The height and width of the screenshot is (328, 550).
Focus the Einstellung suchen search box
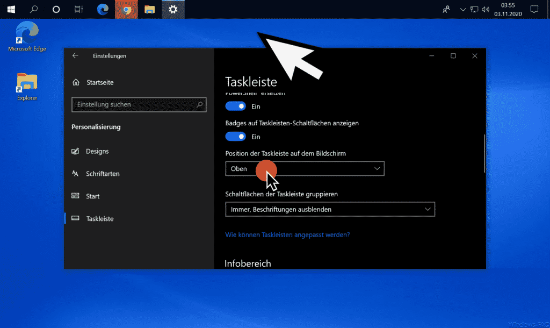[x=139, y=105]
